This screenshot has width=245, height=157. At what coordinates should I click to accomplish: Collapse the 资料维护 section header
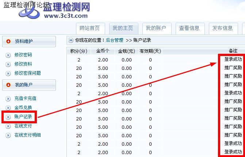(29, 41)
